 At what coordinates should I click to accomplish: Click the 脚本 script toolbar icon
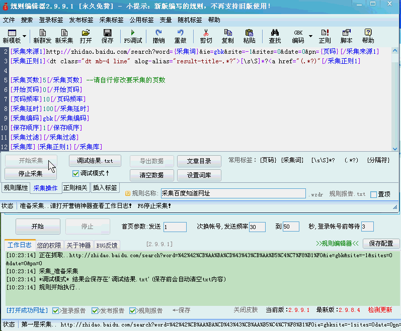(x=347, y=36)
